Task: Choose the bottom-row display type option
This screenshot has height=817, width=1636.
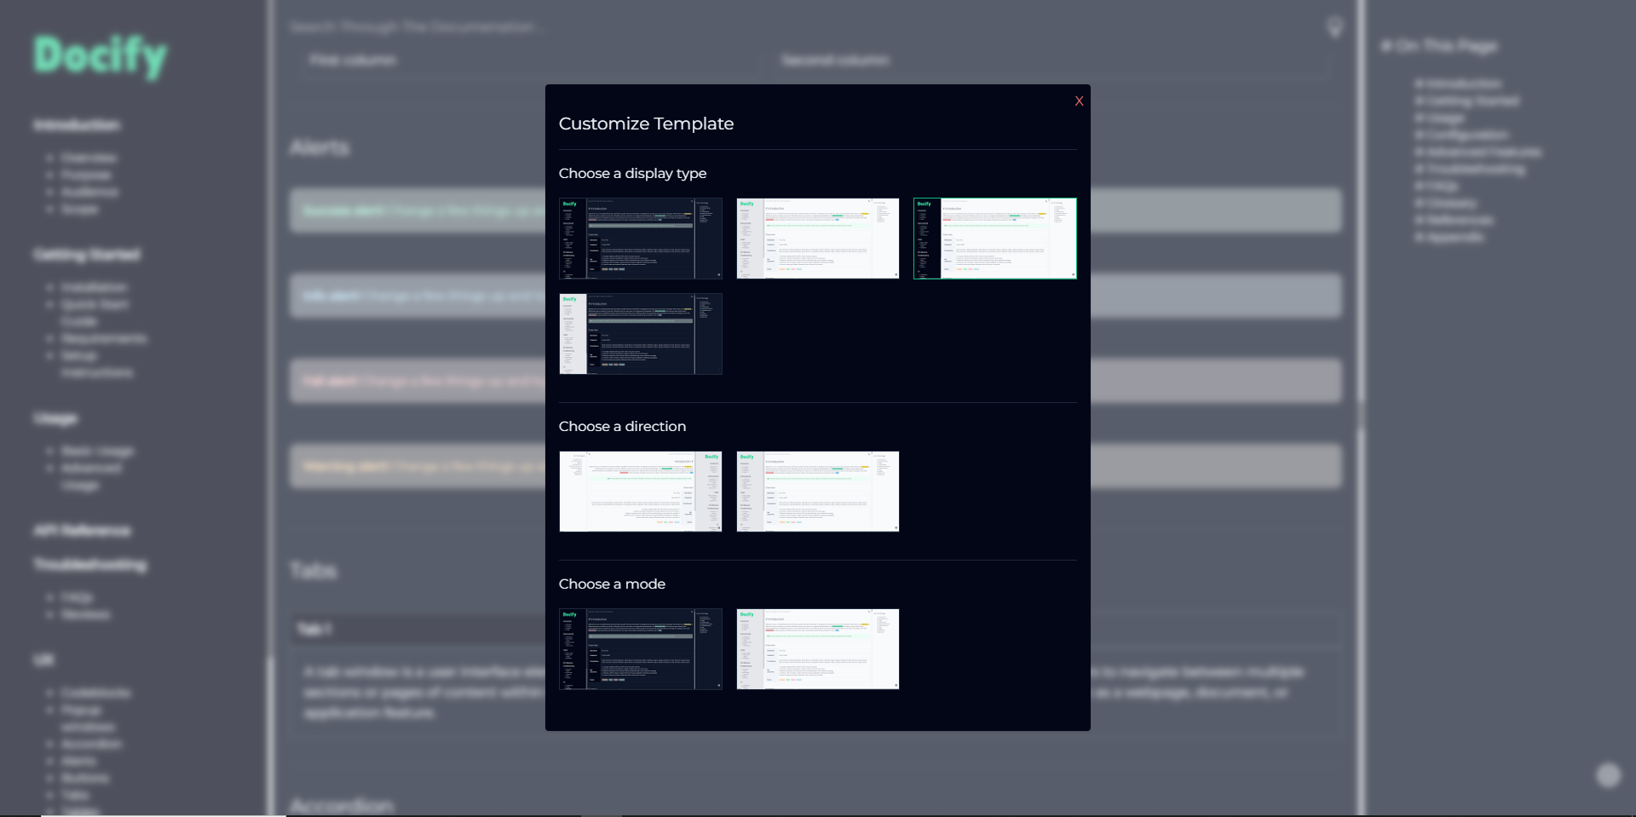Action: pyautogui.click(x=641, y=333)
